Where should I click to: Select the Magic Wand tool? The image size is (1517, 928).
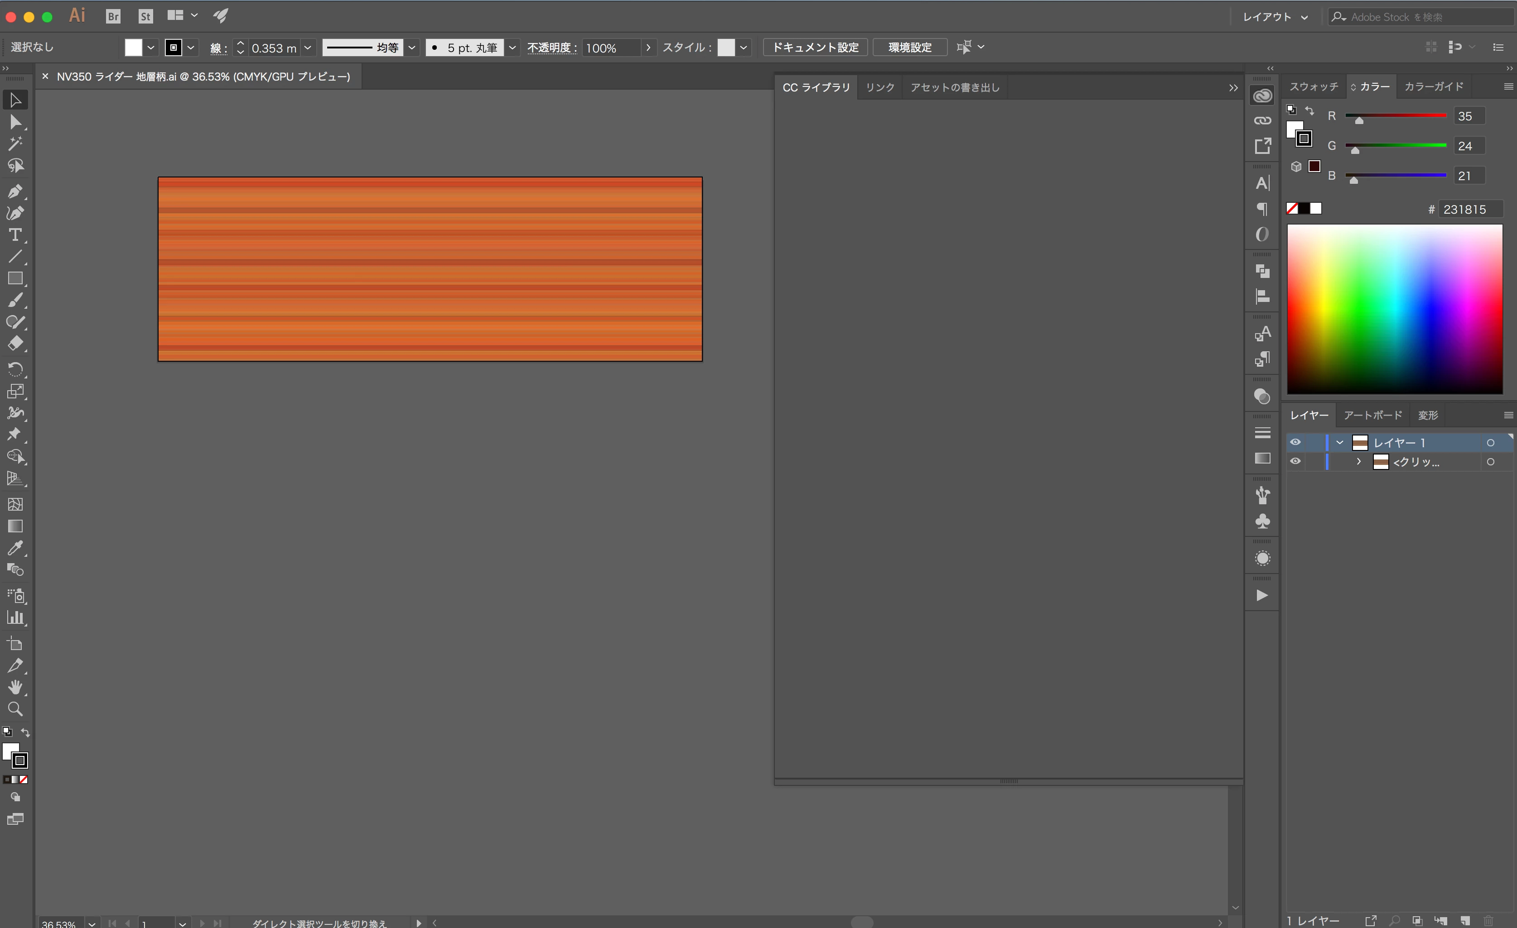point(15,144)
